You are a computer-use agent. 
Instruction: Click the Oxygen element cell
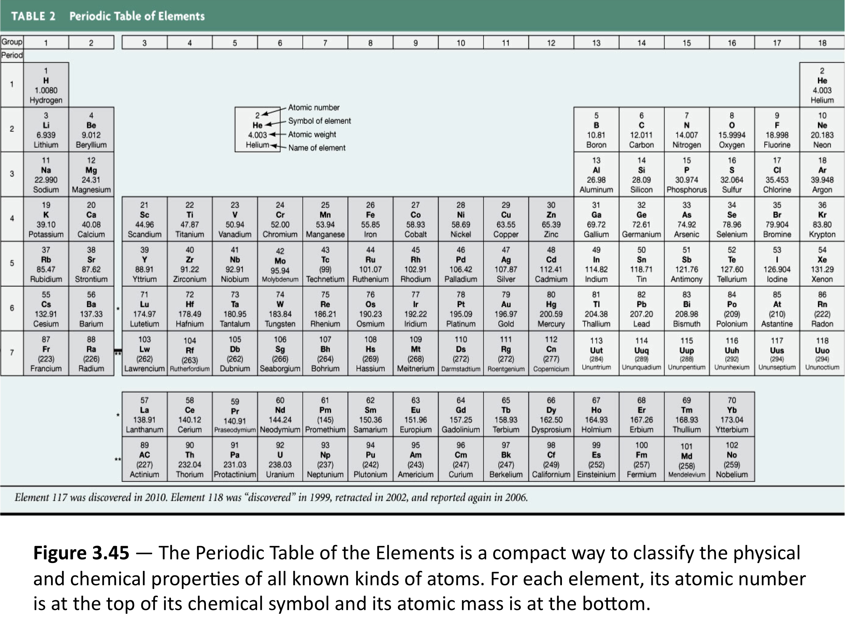coord(732,130)
